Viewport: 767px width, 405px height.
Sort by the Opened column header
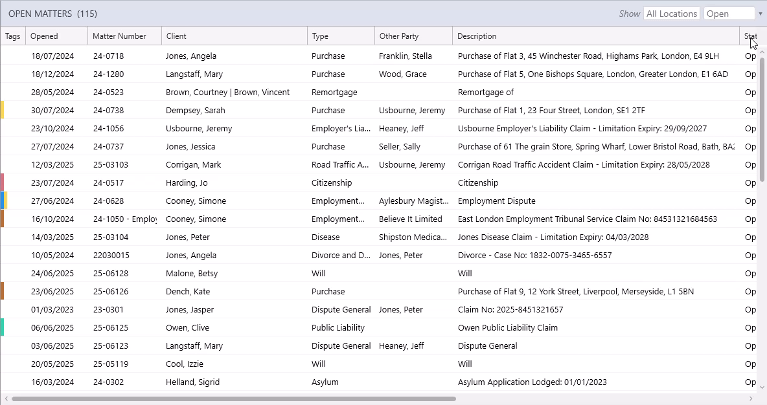[57, 36]
